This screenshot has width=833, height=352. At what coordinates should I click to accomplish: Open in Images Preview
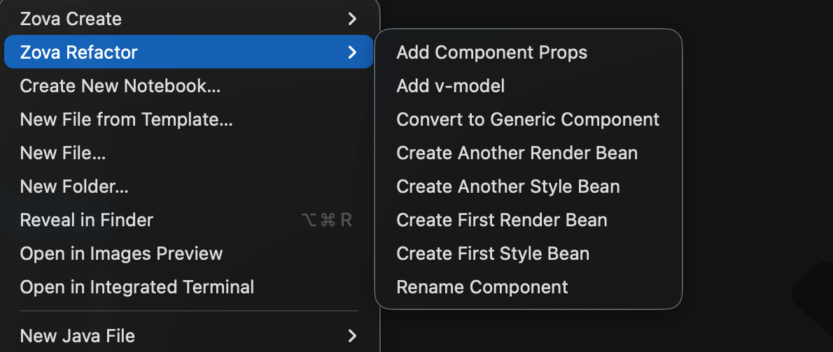click(121, 254)
